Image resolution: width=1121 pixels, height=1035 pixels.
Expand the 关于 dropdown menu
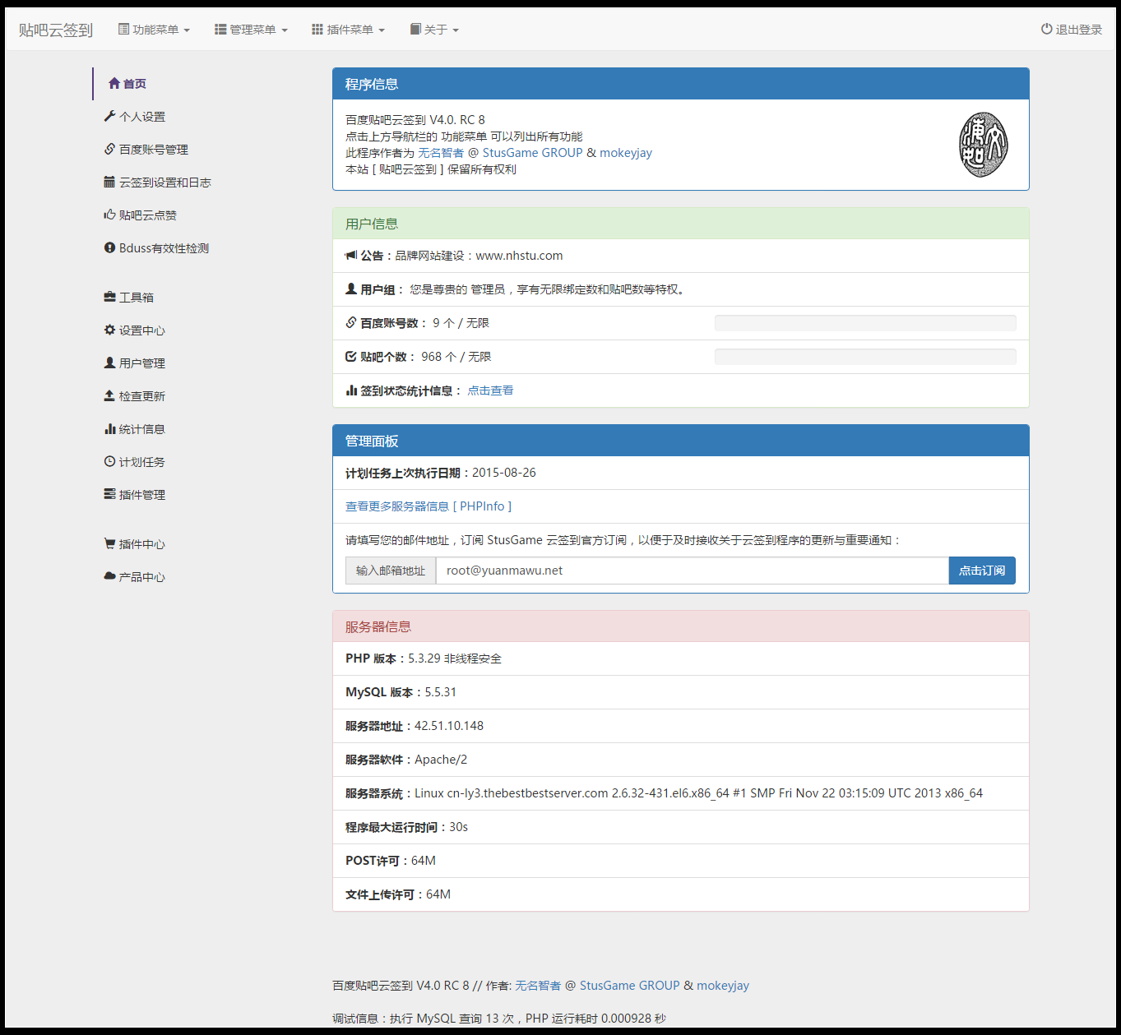point(434,30)
